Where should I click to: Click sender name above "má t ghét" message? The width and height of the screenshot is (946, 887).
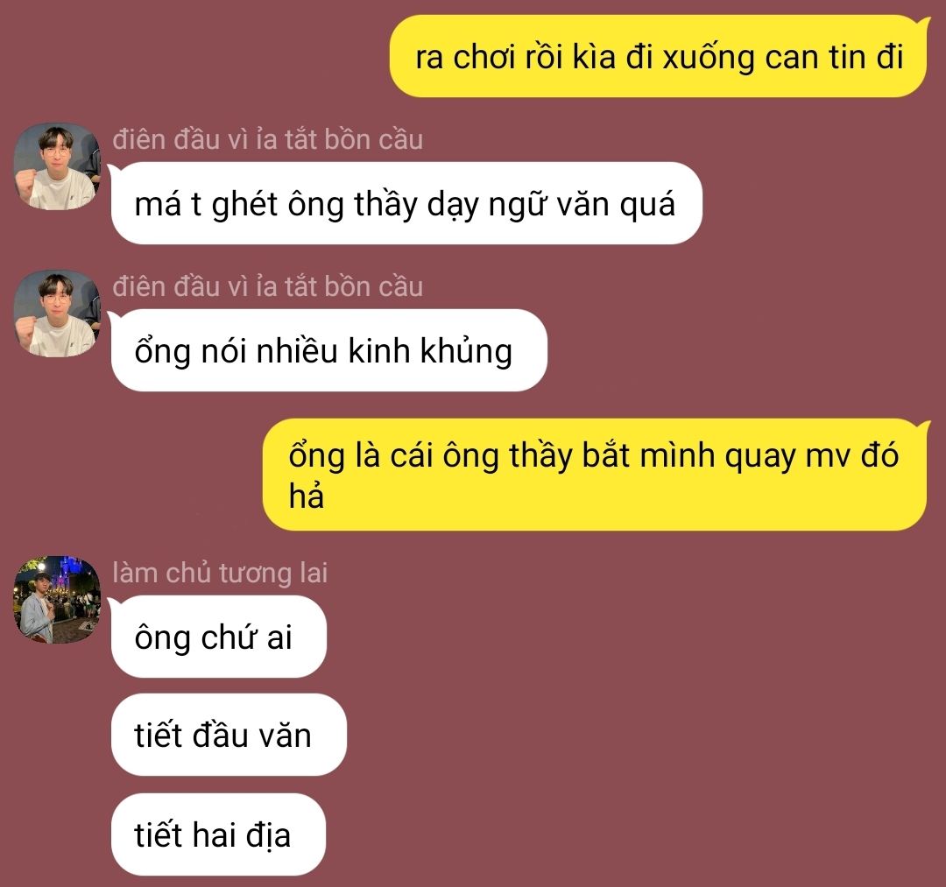click(x=268, y=139)
